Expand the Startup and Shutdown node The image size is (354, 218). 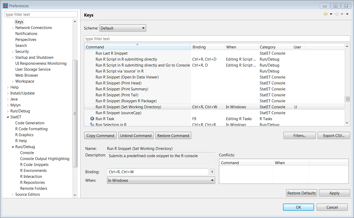pos(13,57)
